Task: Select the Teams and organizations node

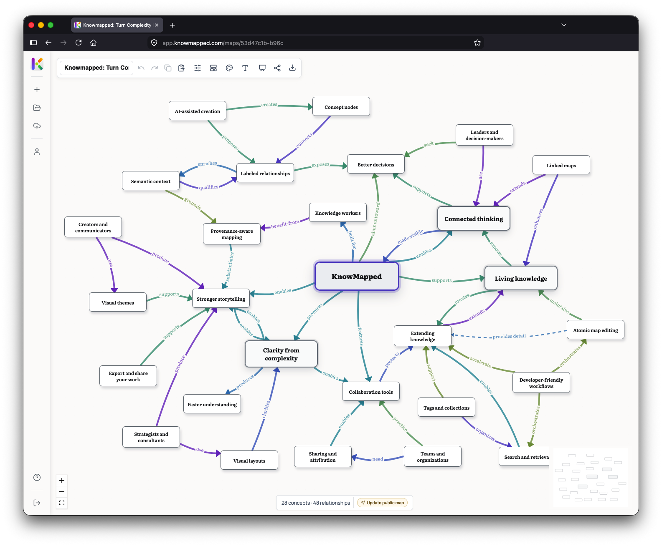Action: [433, 457]
